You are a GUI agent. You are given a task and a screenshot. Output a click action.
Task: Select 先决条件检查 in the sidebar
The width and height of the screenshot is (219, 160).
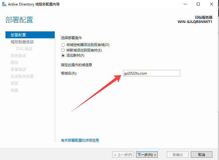click(22, 77)
